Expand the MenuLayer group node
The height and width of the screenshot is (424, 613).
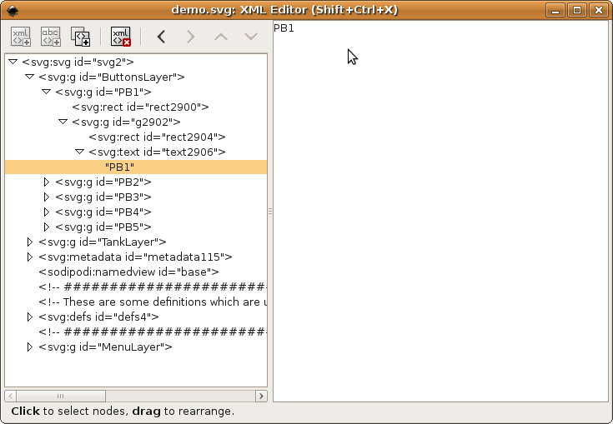pyautogui.click(x=29, y=347)
